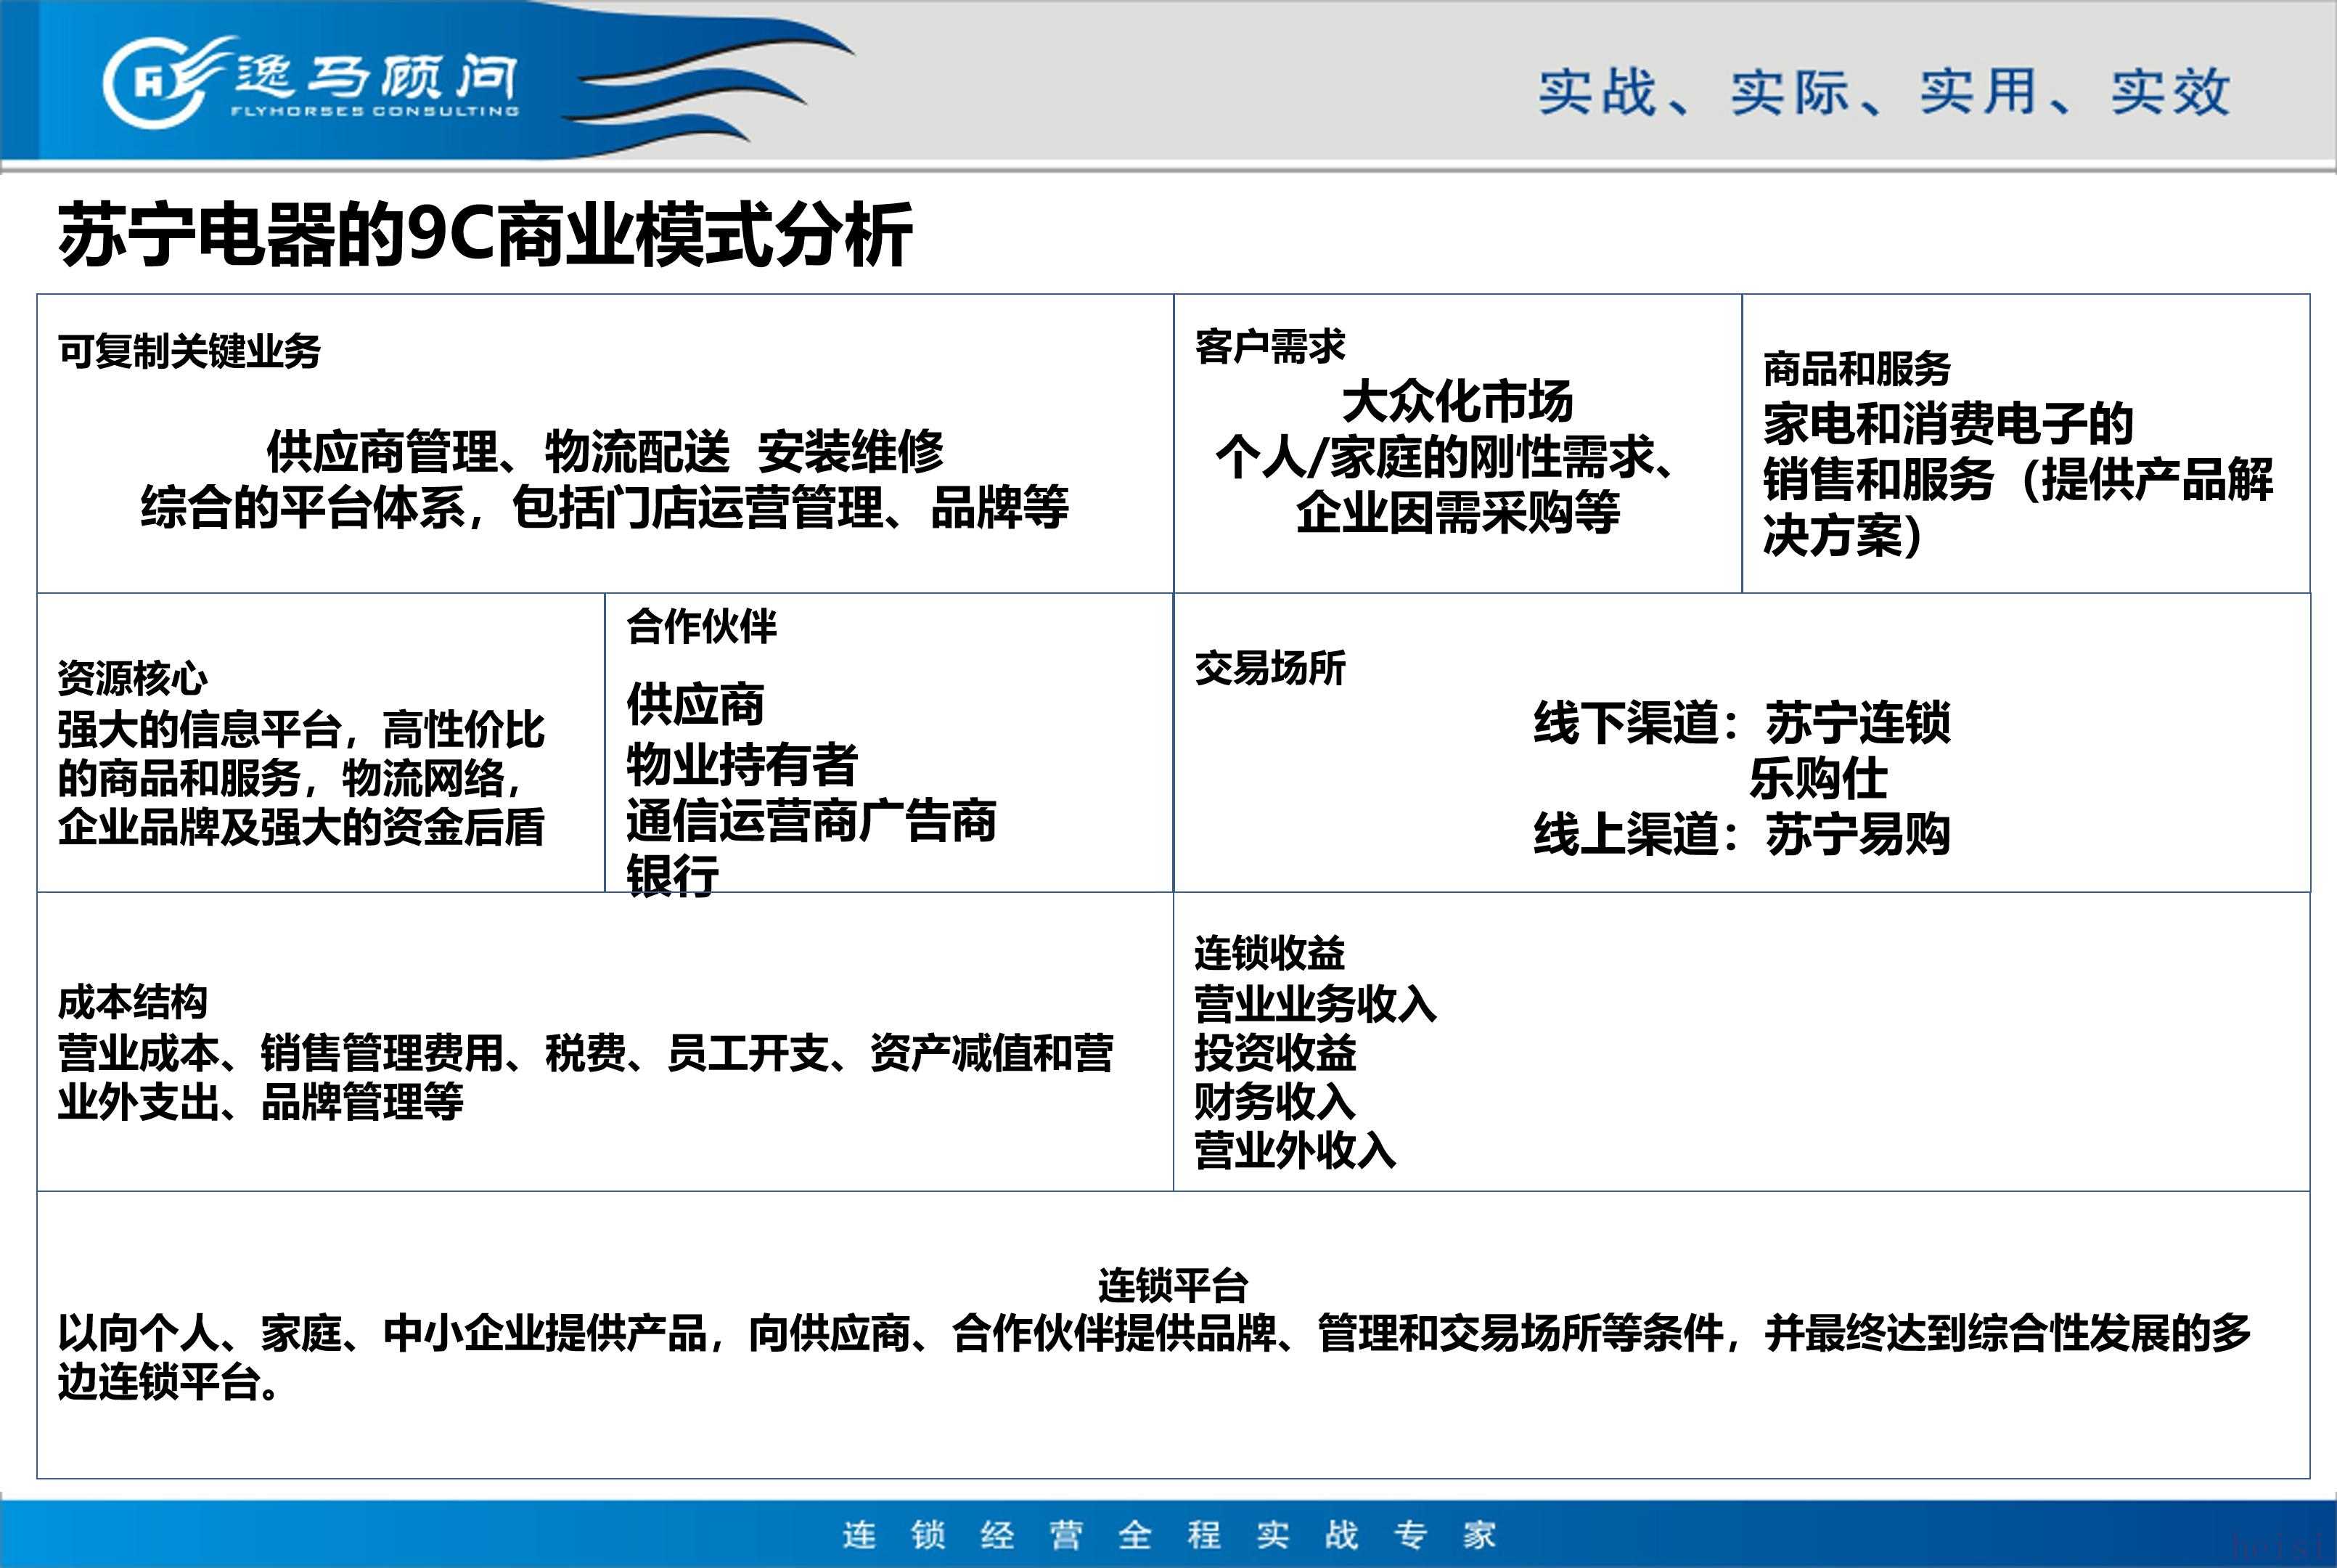Click the text 企业因需采购等

1457,513
